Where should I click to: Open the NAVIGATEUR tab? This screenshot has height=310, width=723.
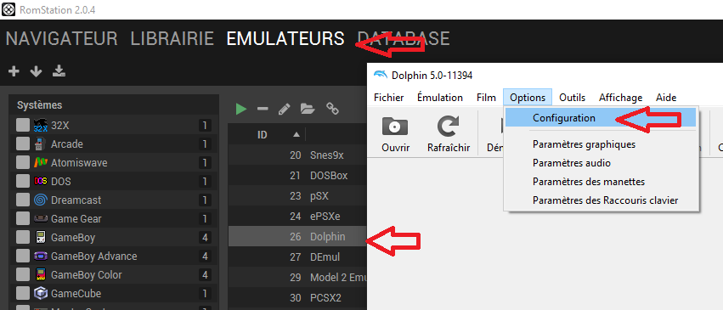(x=61, y=39)
